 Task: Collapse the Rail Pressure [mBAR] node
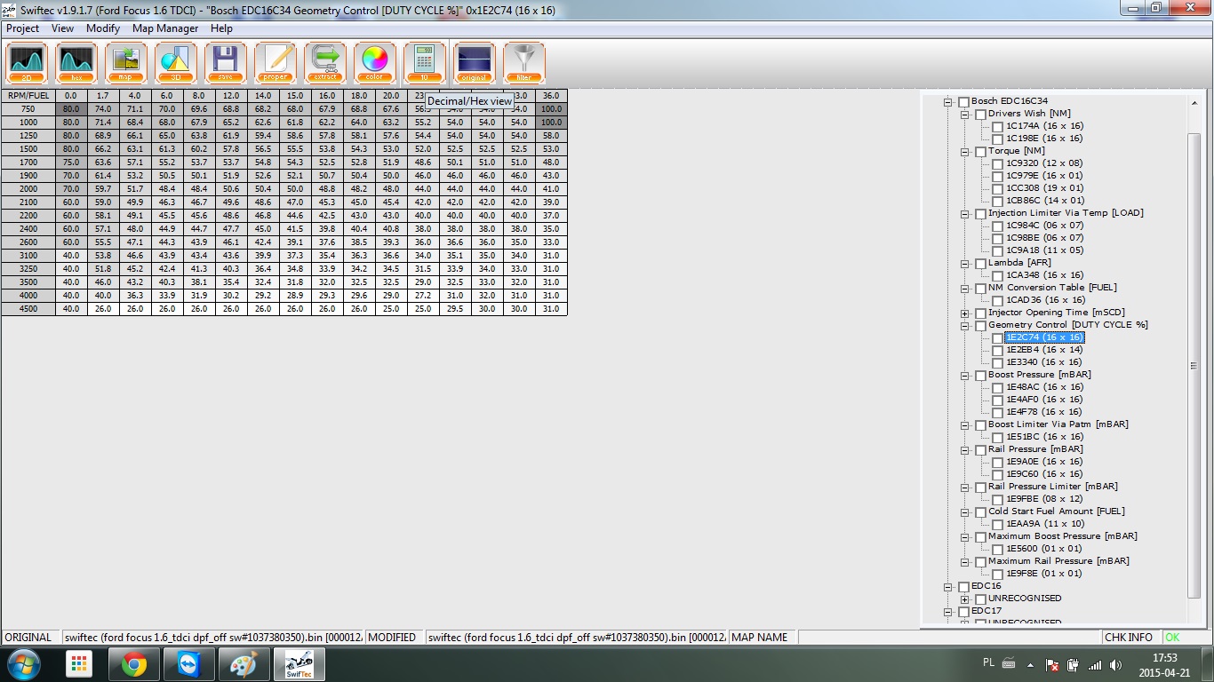click(965, 450)
